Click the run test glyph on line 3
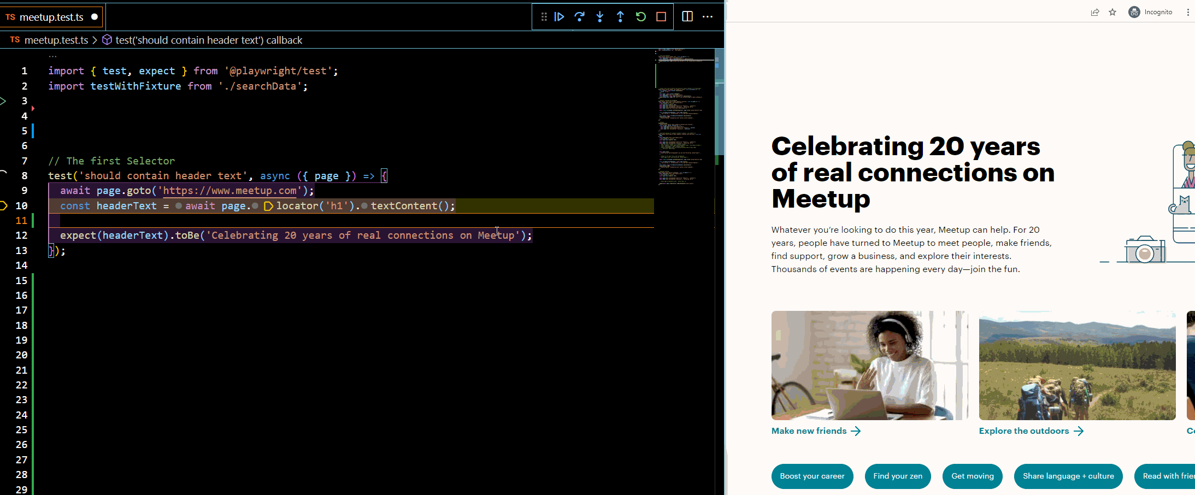Screen dimensions: 1195x495 click(x=3, y=101)
